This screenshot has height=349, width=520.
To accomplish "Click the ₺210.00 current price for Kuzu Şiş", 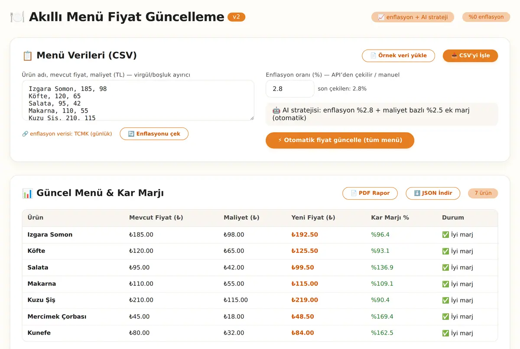I will [x=141, y=300].
